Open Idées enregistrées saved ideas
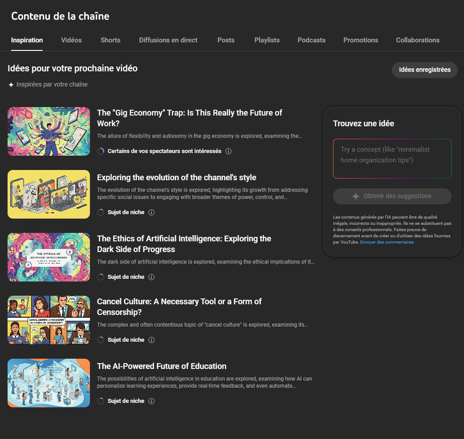 coord(424,70)
